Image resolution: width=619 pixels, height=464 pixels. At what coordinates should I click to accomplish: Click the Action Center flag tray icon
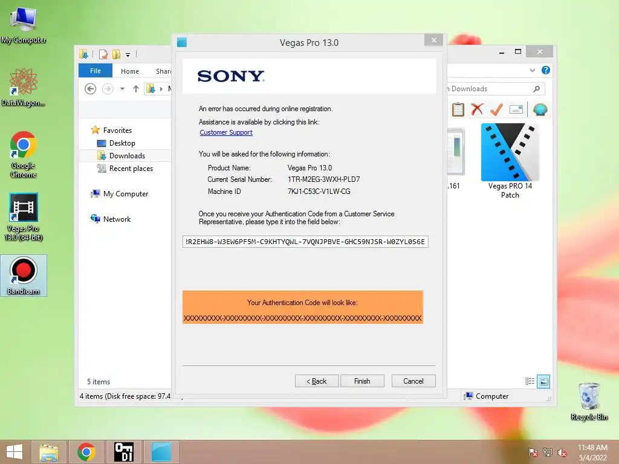pyautogui.click(x=533, y=453)
